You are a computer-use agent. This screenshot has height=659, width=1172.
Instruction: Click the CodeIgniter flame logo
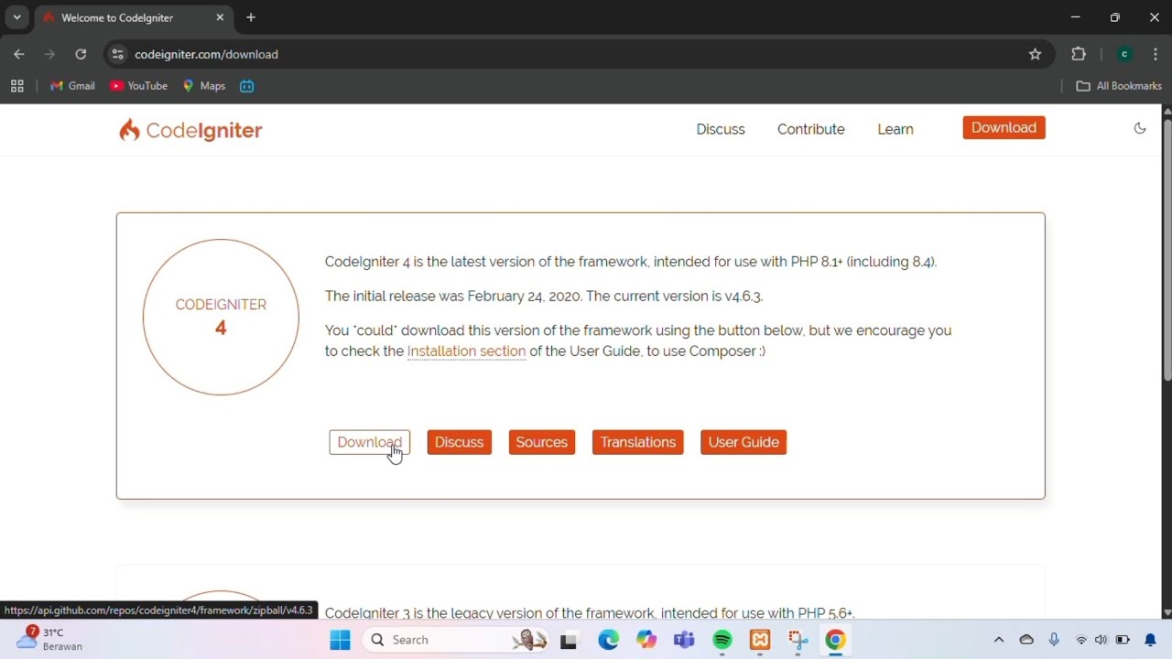point(190,130)
